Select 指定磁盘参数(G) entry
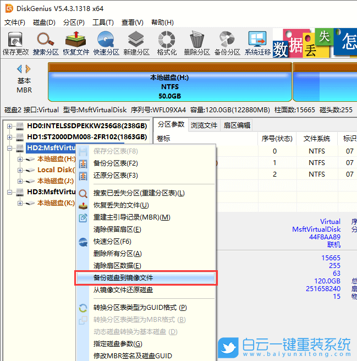This screenshot has height=361, width=357. [x=146, y=344]
